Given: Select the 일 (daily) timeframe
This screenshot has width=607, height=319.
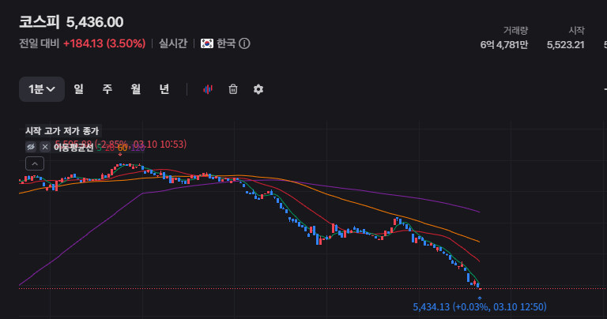Looking at the screenshot, I should pos(78,89).
